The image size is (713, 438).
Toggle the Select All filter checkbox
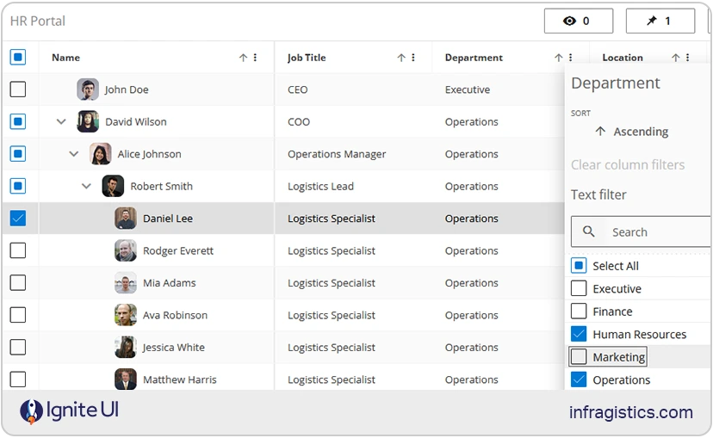coord(579,266)
